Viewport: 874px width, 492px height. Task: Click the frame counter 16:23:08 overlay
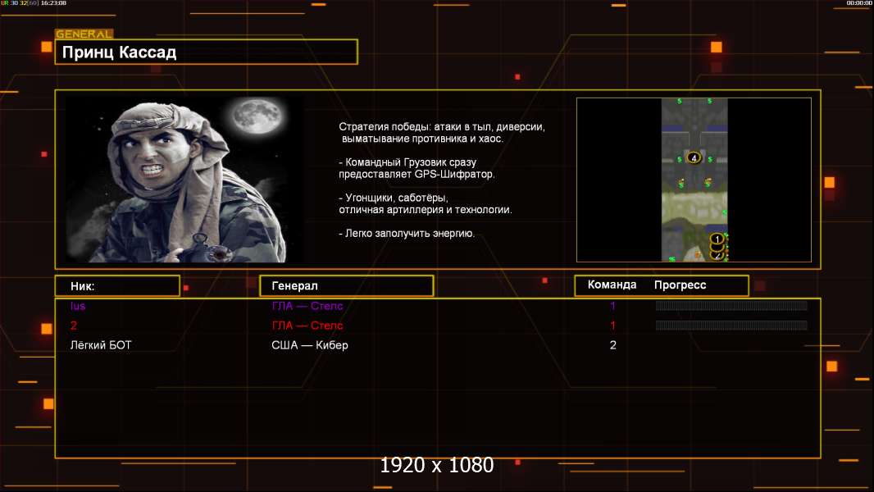tap(53, 3)
